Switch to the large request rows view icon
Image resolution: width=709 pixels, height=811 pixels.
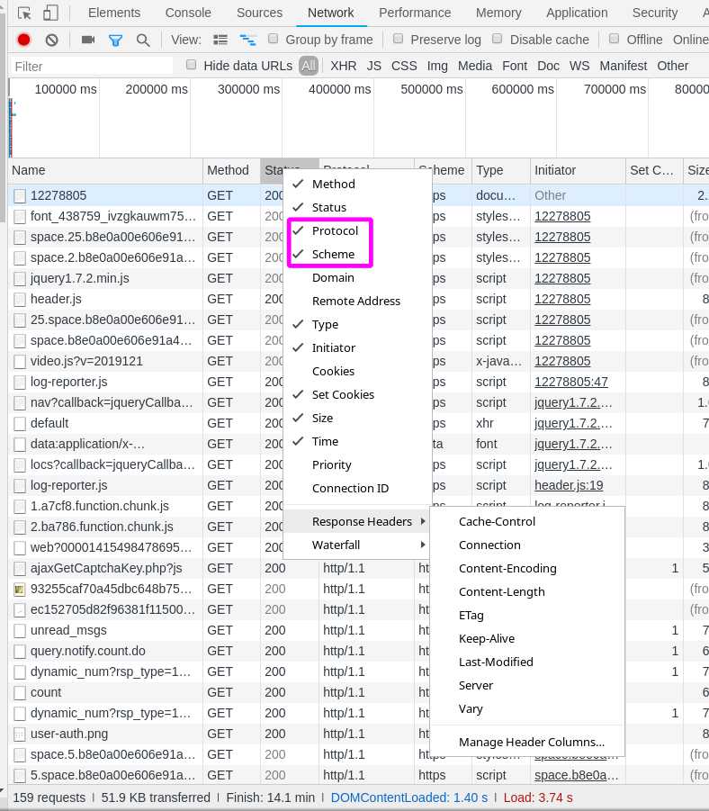click(x=220, y=40)
